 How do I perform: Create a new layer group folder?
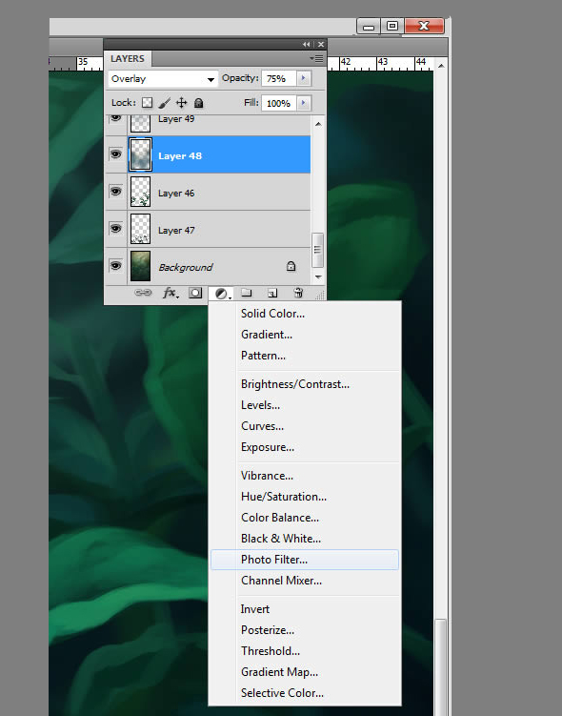click(x=247, y=293)
